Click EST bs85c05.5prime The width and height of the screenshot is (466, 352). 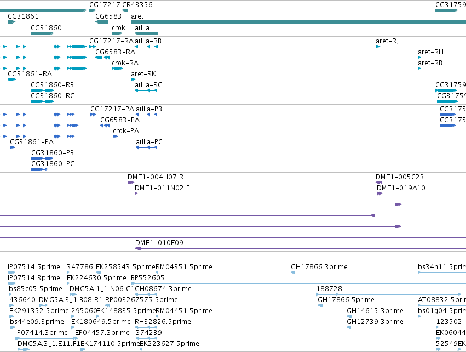[x=36, y=289]
